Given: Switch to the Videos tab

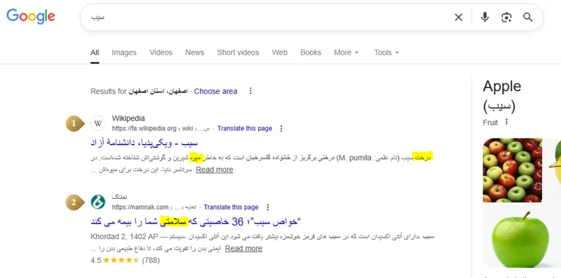Looking at the screenshot, I should pos(160,53).
